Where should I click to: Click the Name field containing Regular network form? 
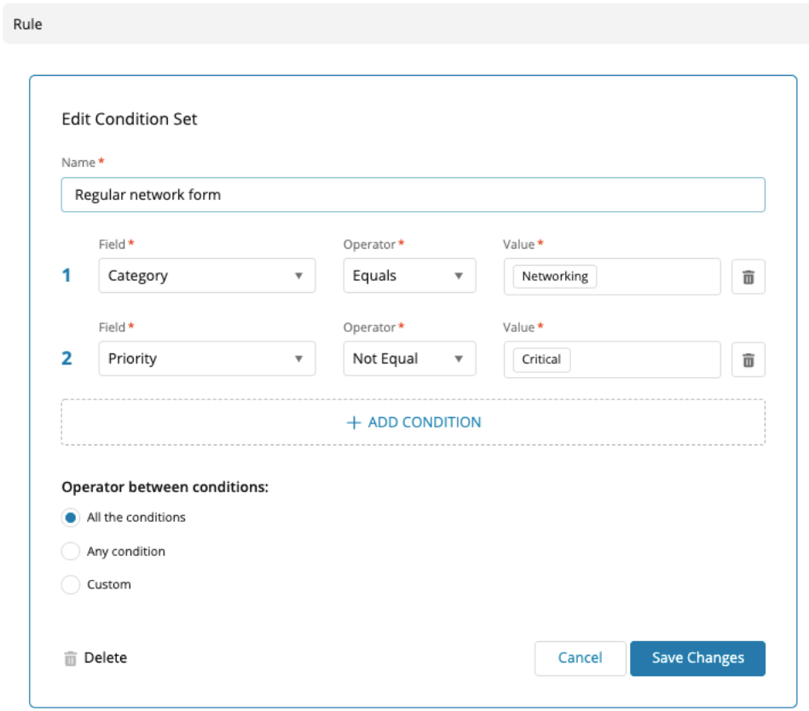coord(413,195)
